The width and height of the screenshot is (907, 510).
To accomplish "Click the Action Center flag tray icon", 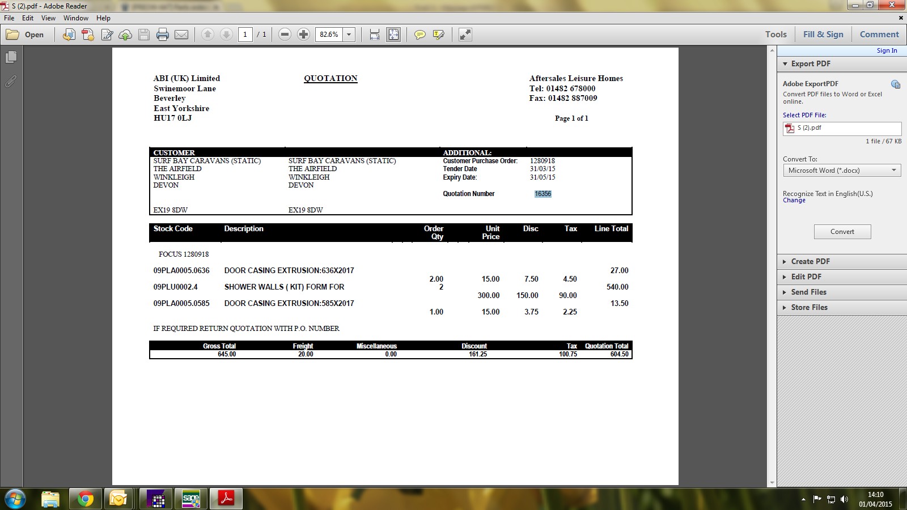I will [817, 499].
